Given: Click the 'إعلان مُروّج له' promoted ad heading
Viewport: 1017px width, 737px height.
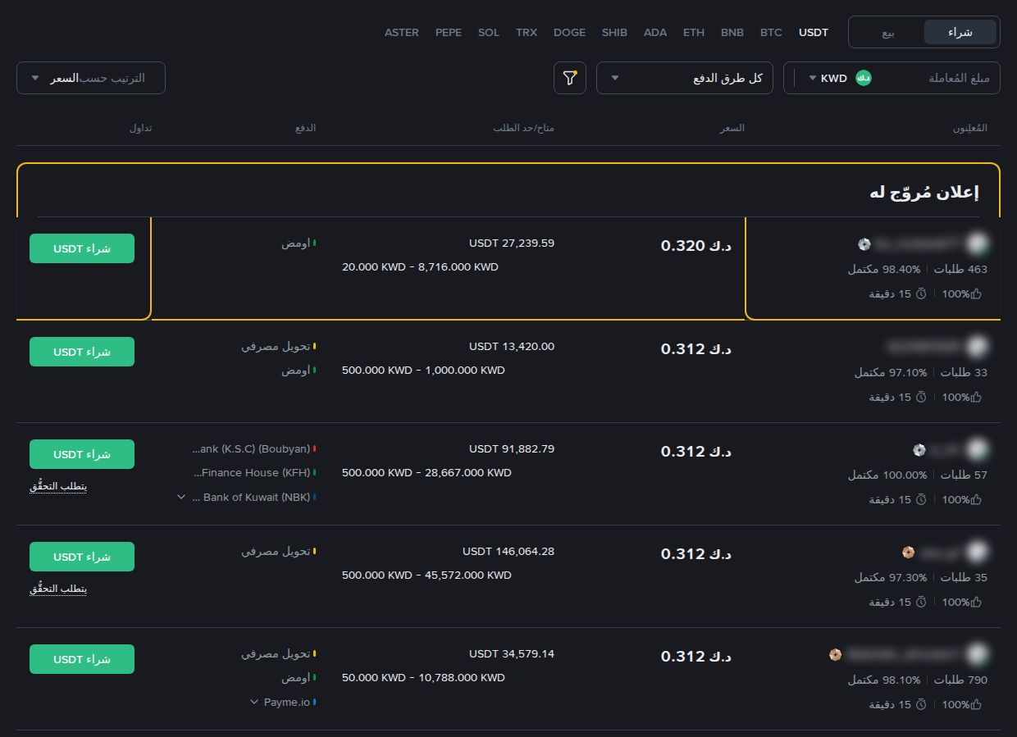Looking at the screenshot, I should click(x=924, y=193).
